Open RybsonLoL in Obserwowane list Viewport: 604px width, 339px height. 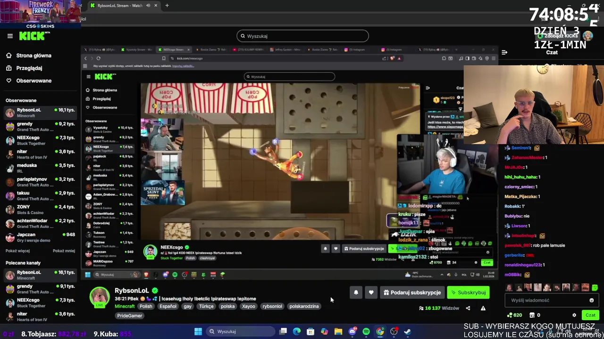[x=40, y=113]
